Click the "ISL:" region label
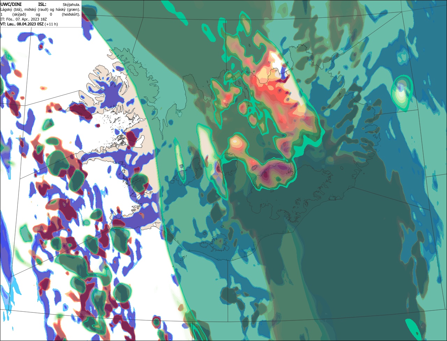Image resolution: width=447 pixels, height=341 pixels. [x=42, y=5]
